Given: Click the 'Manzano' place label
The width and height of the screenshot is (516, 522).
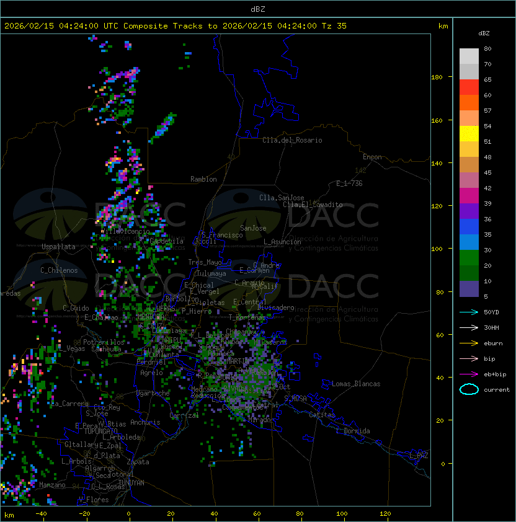Looking at the screenshot, I should 52,485.
